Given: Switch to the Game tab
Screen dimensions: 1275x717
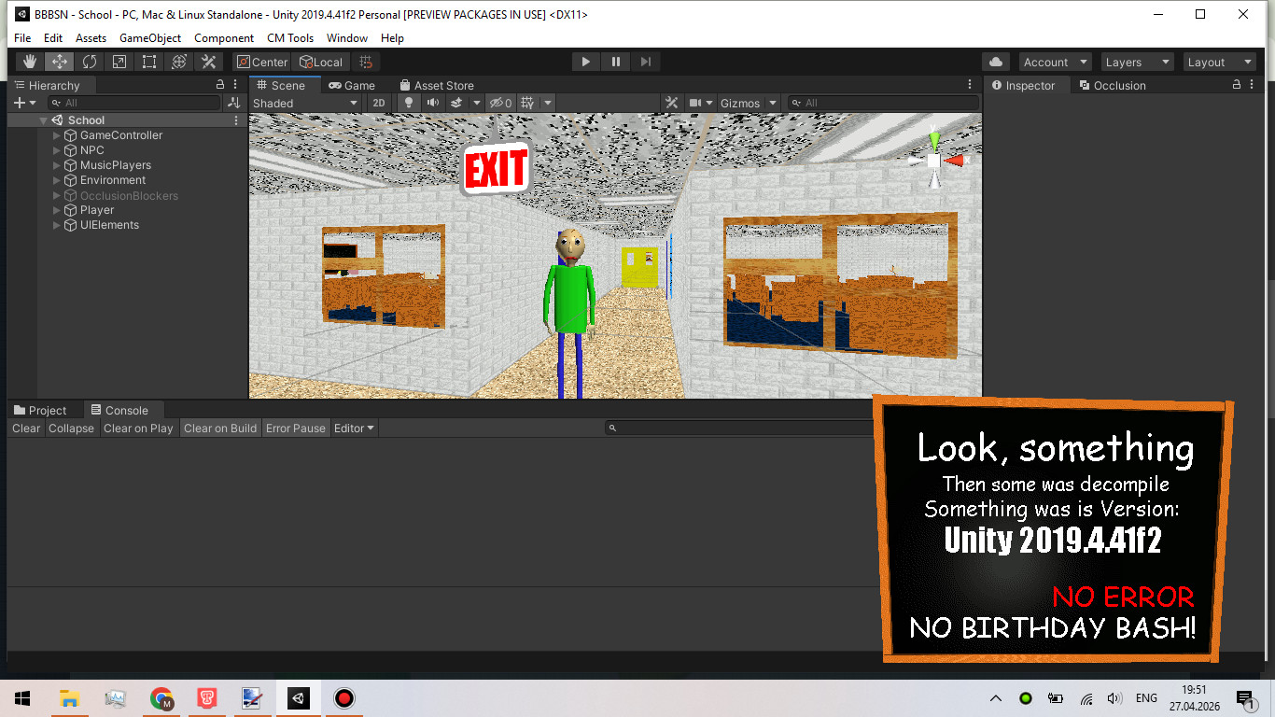Looking at the screenshot, I should [x=352, y=85].
